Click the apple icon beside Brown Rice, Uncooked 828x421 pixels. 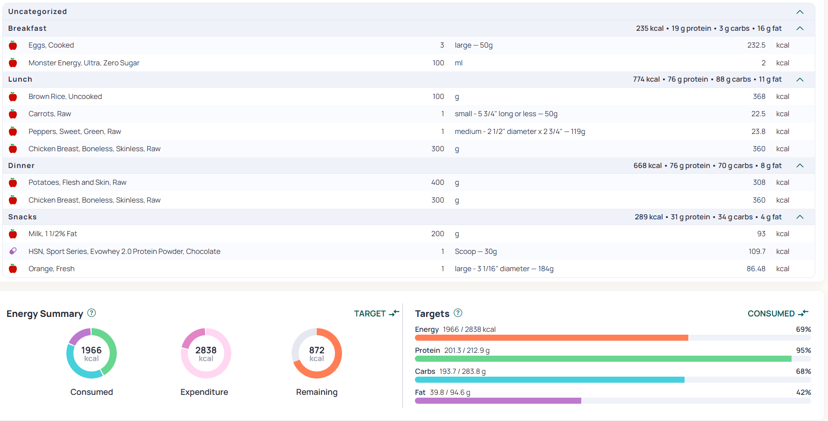tap(13, 97)
